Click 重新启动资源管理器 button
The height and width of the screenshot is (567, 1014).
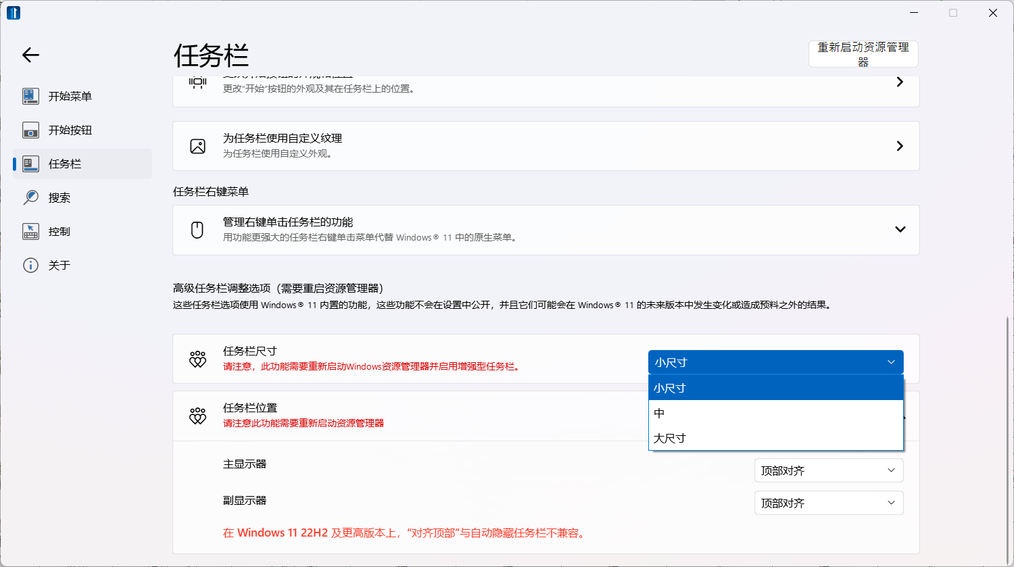[863, 54]
